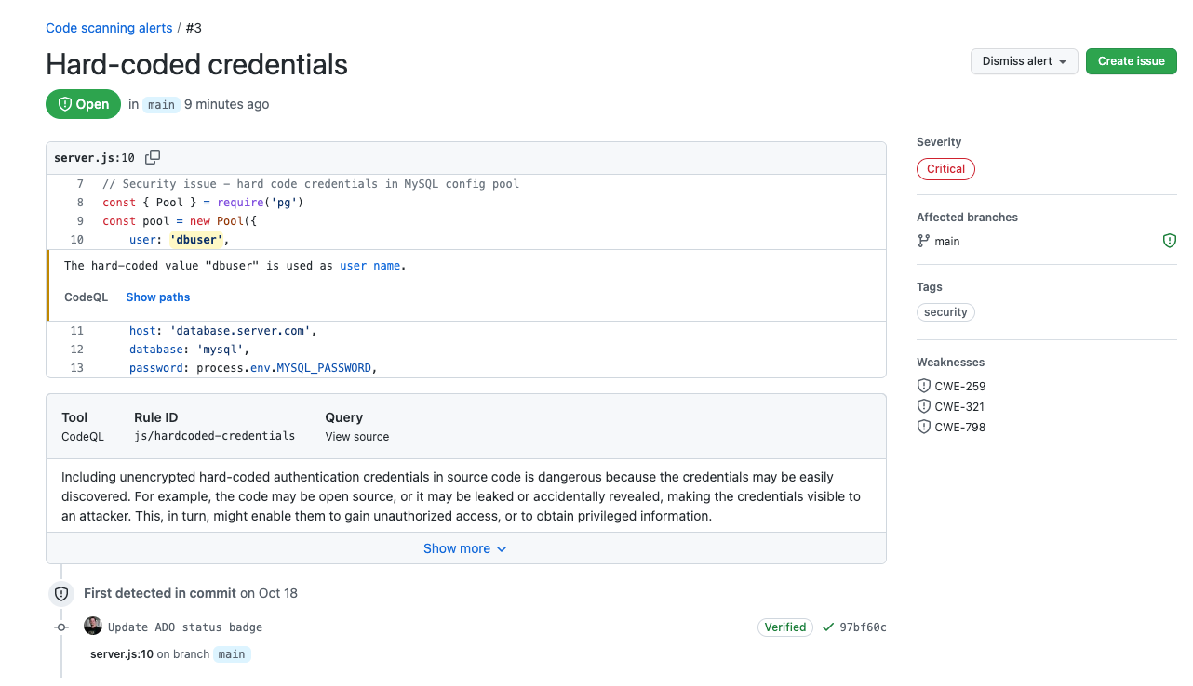Click the Critical severity label
Screen dimensions: 1193x686
coord(945,169)
